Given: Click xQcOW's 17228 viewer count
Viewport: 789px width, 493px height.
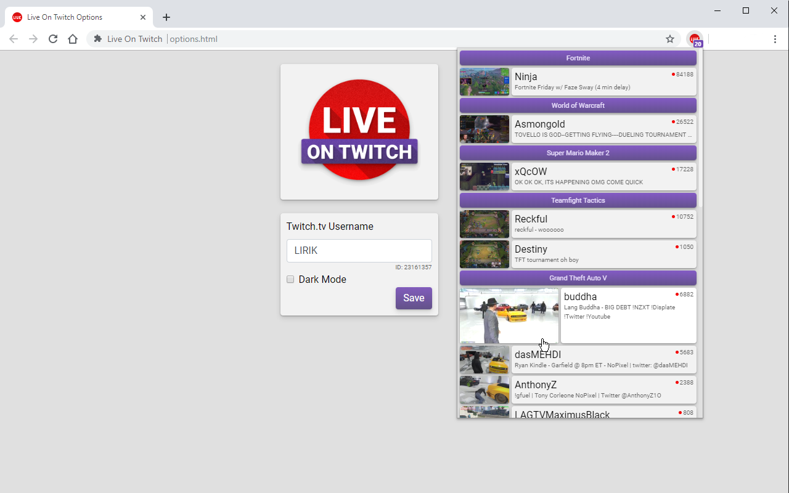Looking at the screenshot, I should coord(682,169).
